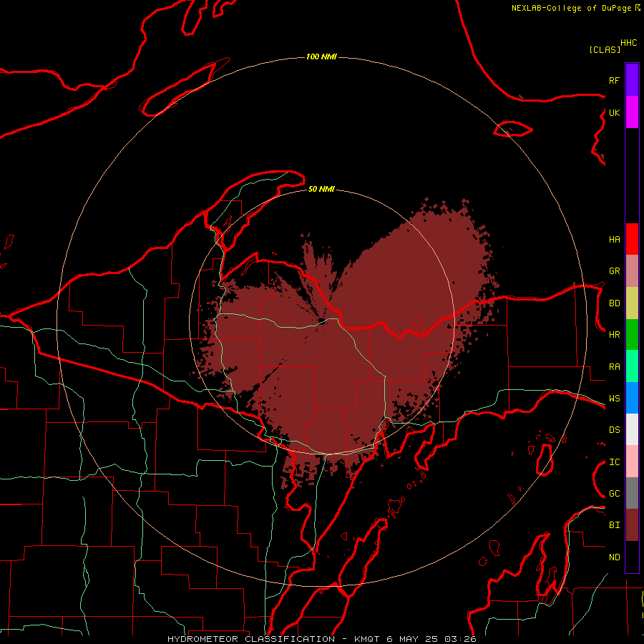Screen dimensions: 644x644
Task: Click the ND legend label
Action: pyautogui.click(x=614, y=557)
